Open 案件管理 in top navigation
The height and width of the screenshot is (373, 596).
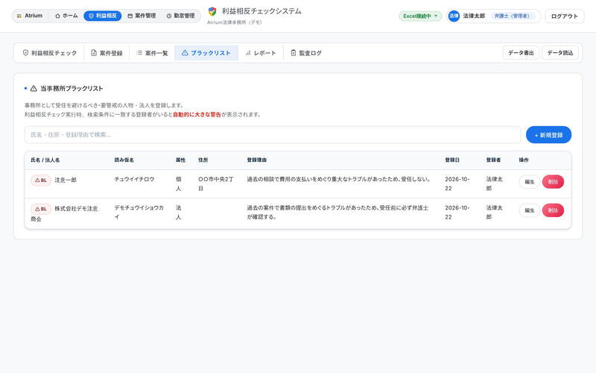[x=142, y=16]
